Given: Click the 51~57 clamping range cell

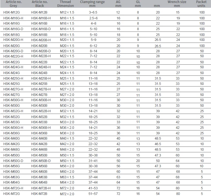Looking at the screenshot, I should [x=94, y=194].
